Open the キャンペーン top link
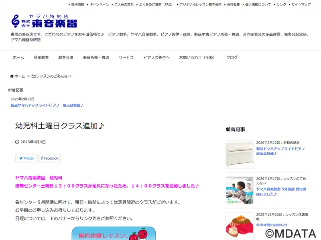Screen dimensions: 321x240 tap(99, 4)
